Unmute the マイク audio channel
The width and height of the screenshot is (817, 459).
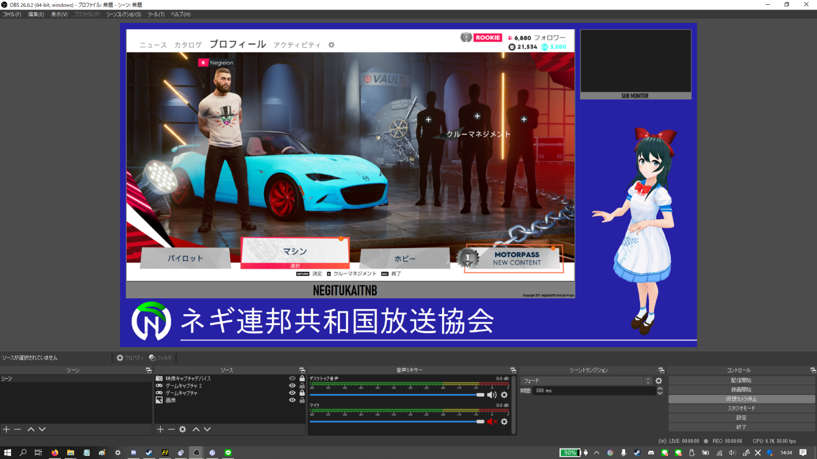pyautogui.click(x=492, y=422)
